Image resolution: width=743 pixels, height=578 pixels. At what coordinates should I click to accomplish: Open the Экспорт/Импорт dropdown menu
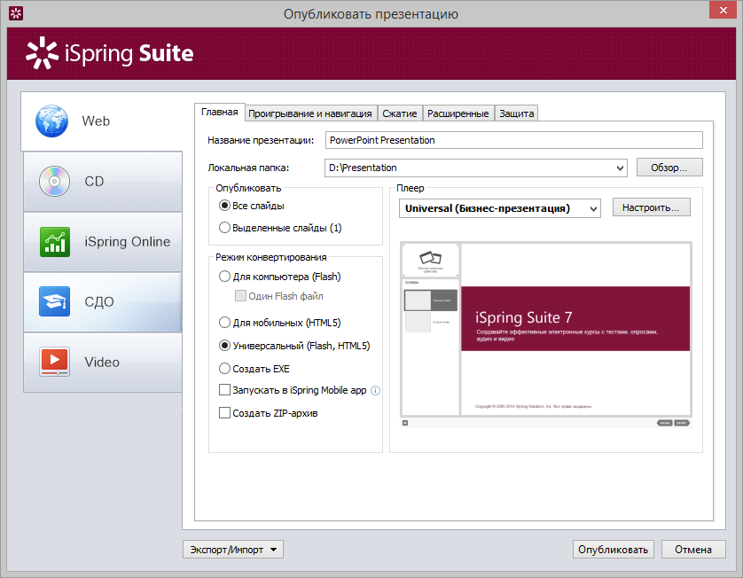point(233,550)
